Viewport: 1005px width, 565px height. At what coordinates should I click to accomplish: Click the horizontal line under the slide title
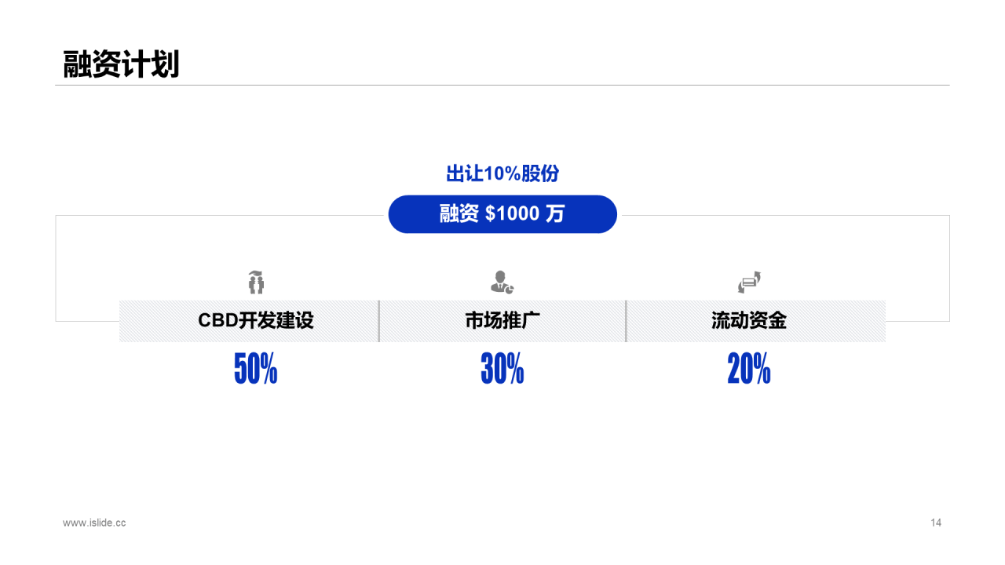[502, 85]
